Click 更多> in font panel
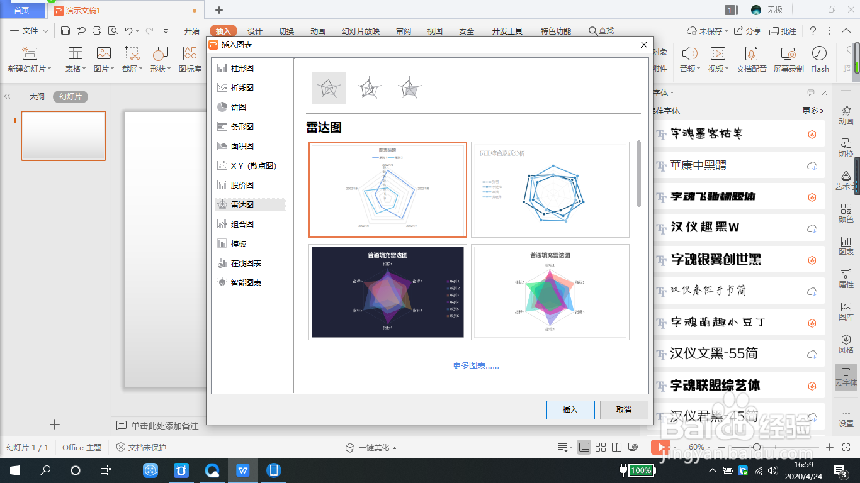This screenshot has width=860, height=483. click(813, 111)
